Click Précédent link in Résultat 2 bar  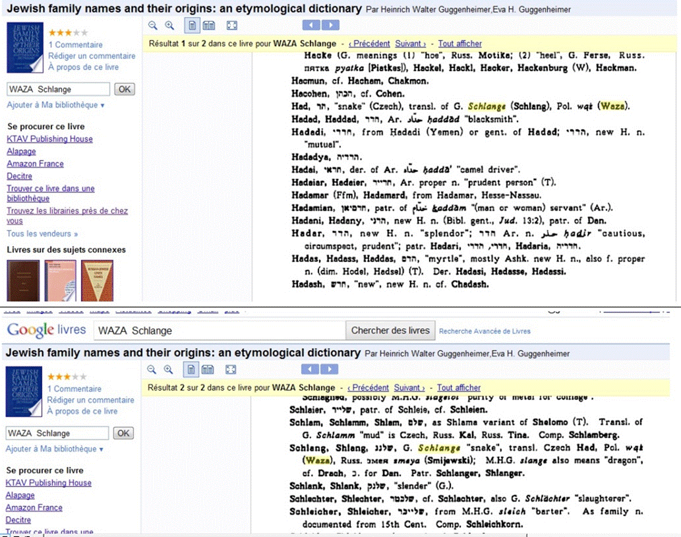[368, 388]
